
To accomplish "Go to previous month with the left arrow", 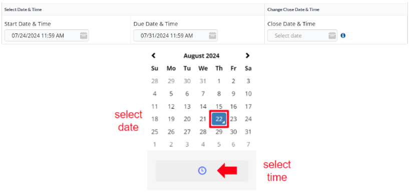I will click(154, 55).
